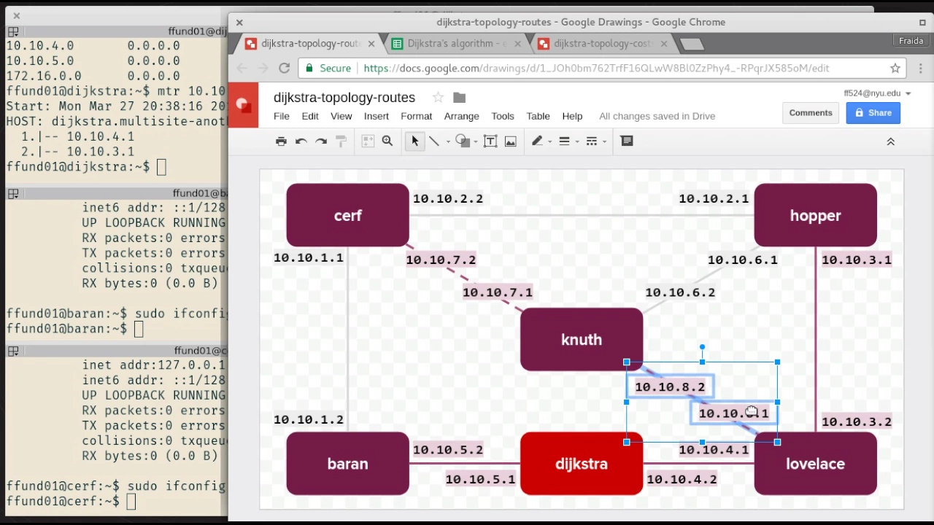Image resolution: width=934 pixels, height=525 pixels.
Task: Open the Format menu
Action: tap(417, 116)
